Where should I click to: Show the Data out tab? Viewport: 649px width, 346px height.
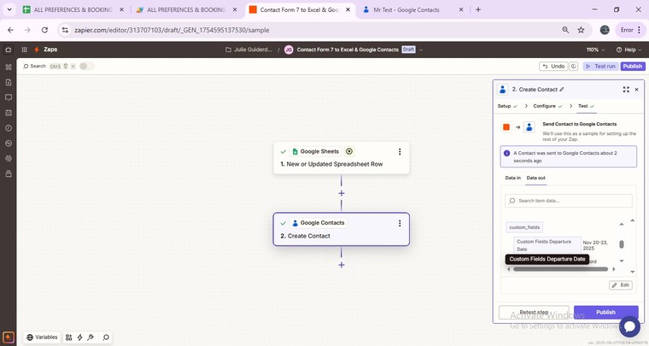535,178
